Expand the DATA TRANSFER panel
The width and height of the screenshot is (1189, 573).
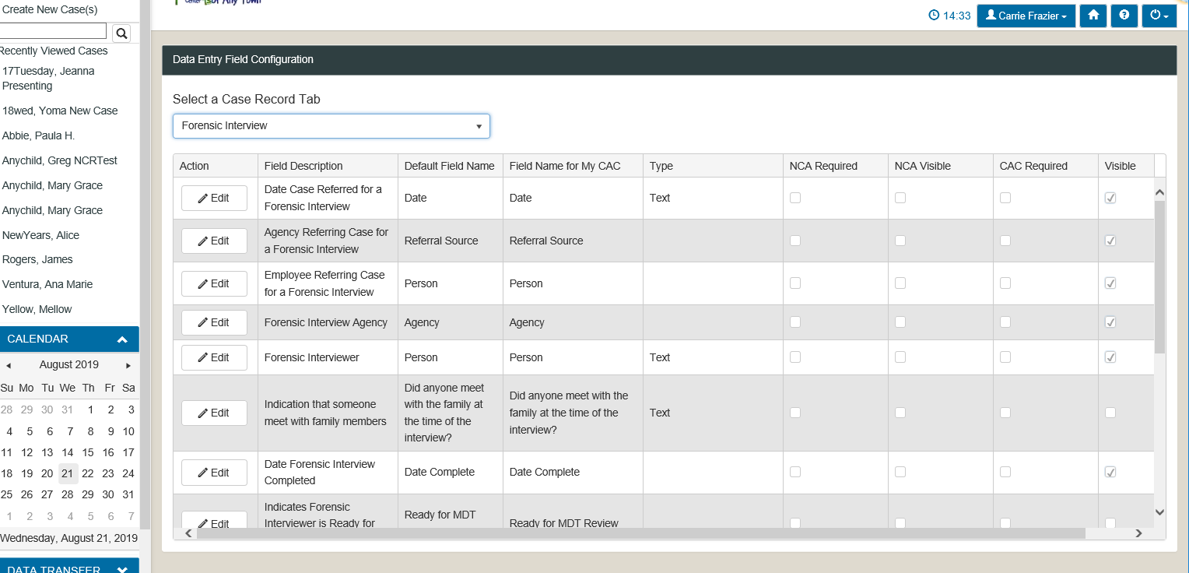click(122, 570)
